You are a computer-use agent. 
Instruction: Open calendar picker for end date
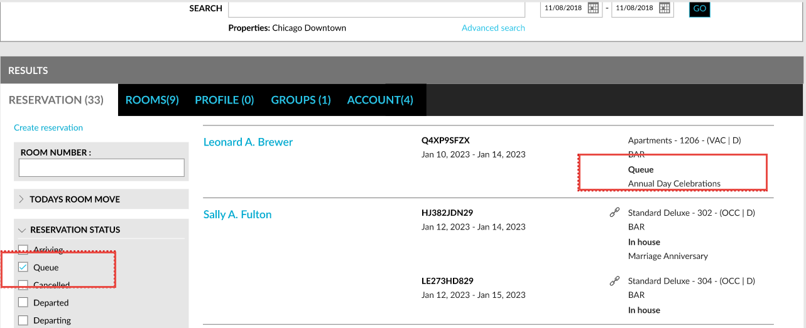pyautogui.click(x=665, y=8)
